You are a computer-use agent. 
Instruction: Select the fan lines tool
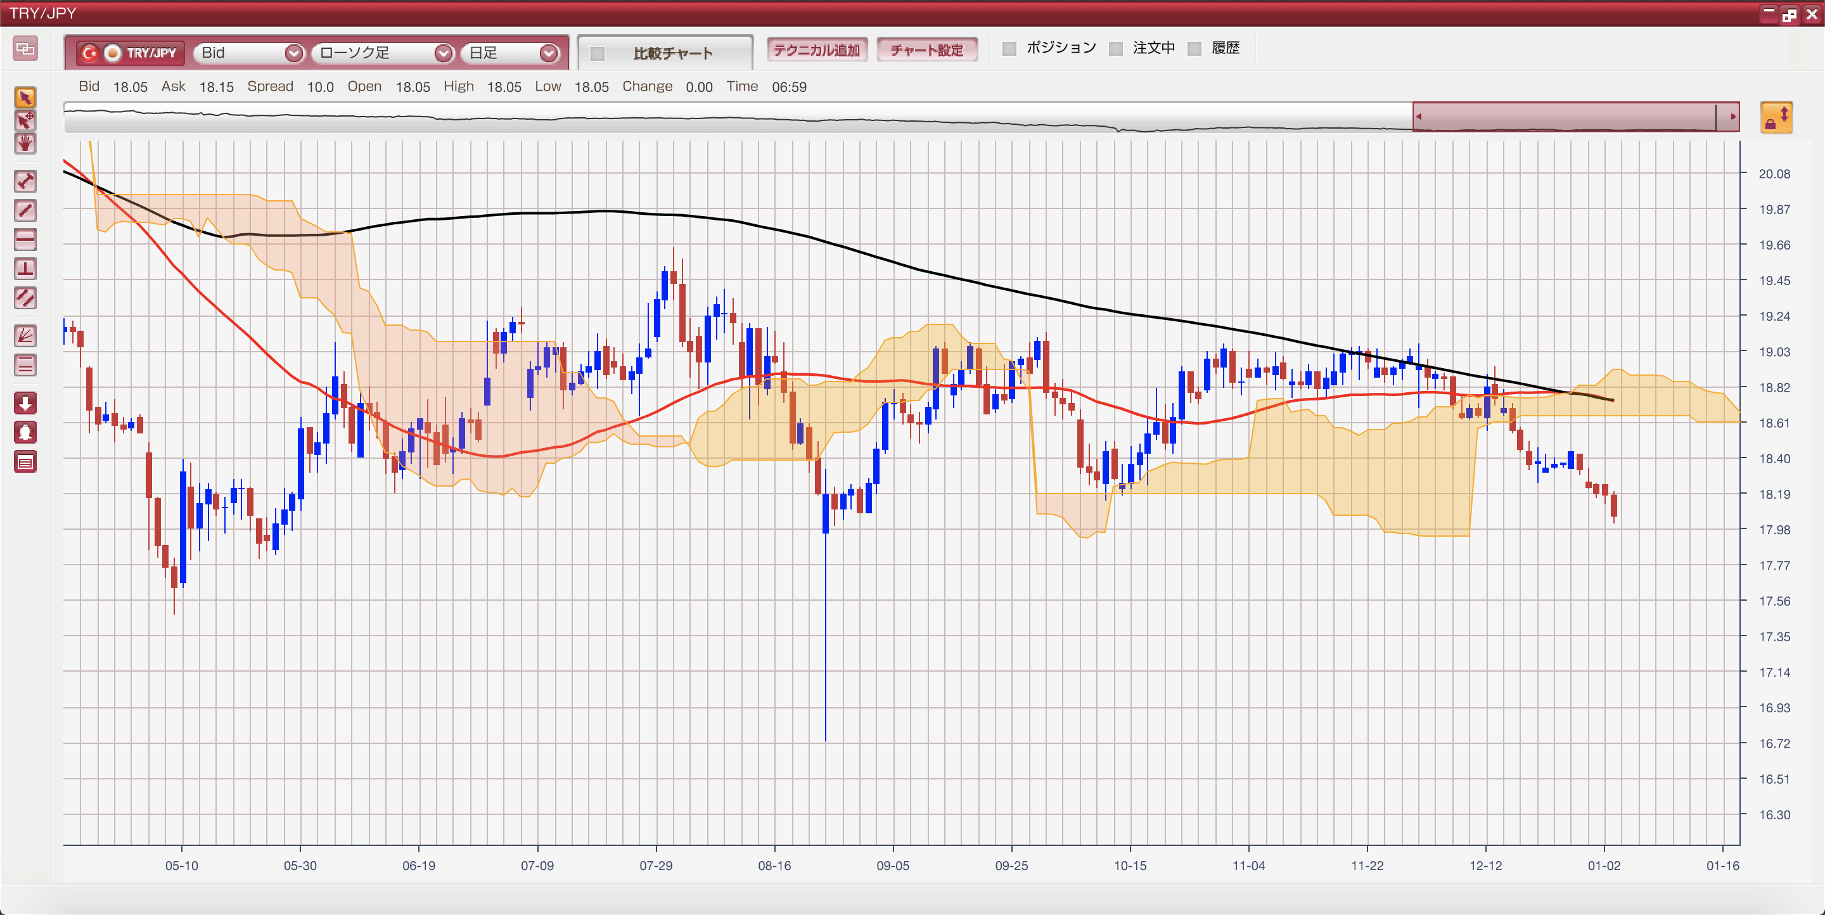pyautogui.click(x=25, y=336)
